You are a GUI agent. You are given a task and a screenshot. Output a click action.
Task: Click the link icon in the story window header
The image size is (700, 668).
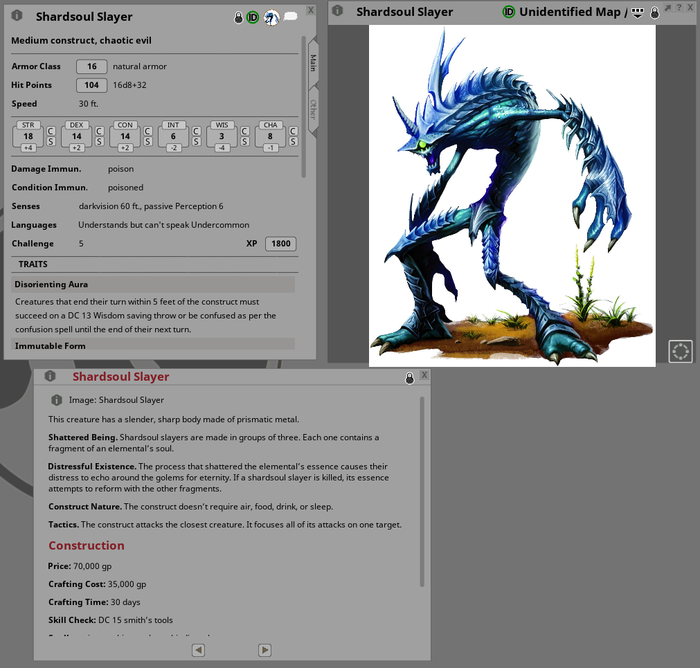(50, 376)
